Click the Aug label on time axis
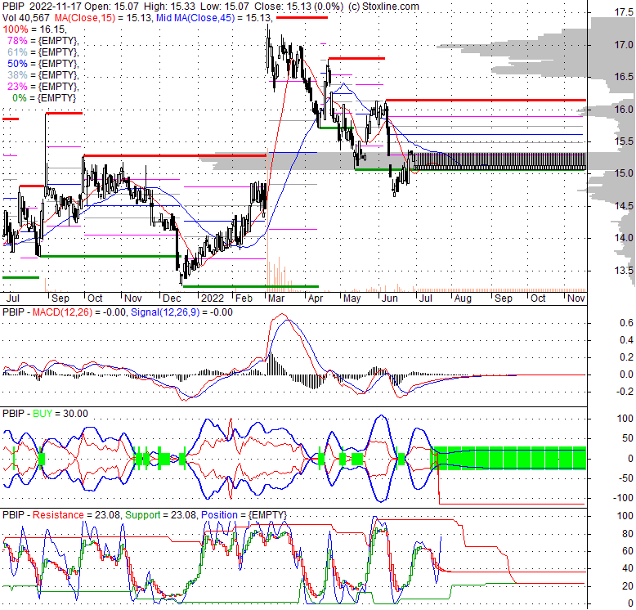The image size is (636, 610). pyautogui.click(x=463, y=298)
